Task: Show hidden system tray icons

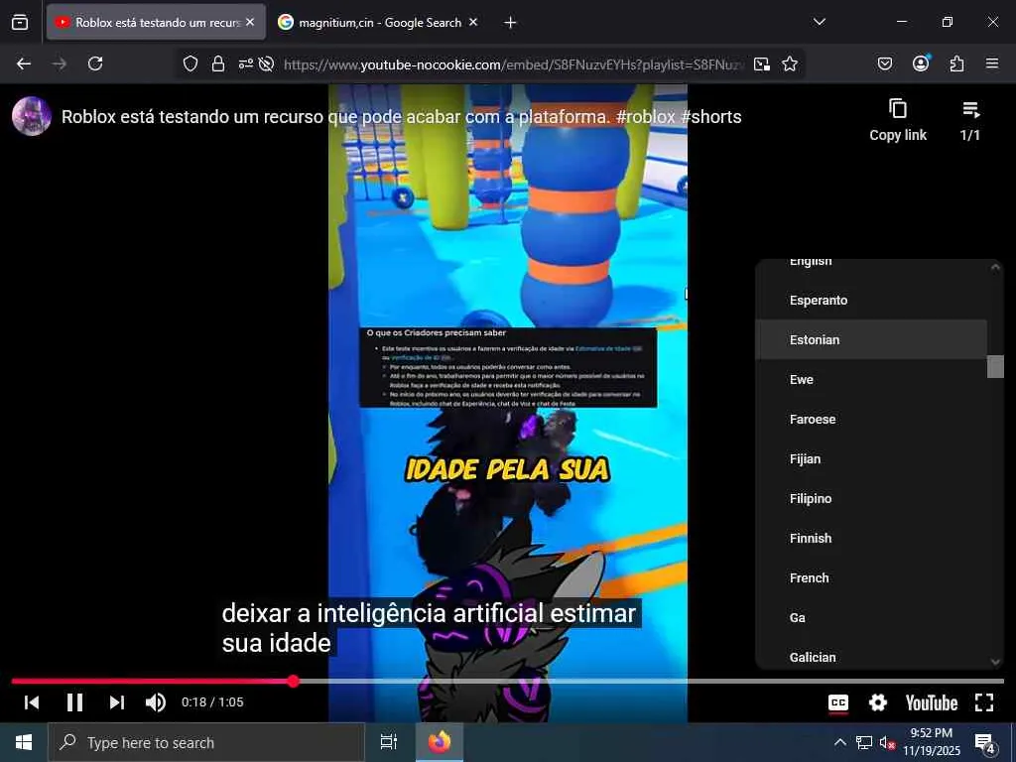Action: 839,742
